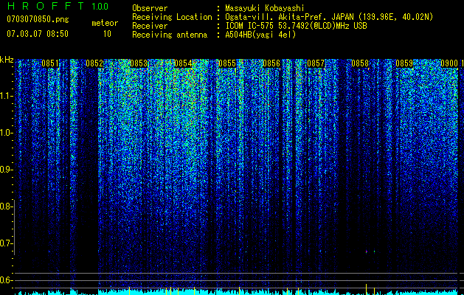
Task: Click the 0.9 kHz axis tick label
Action: click(6, 170)
